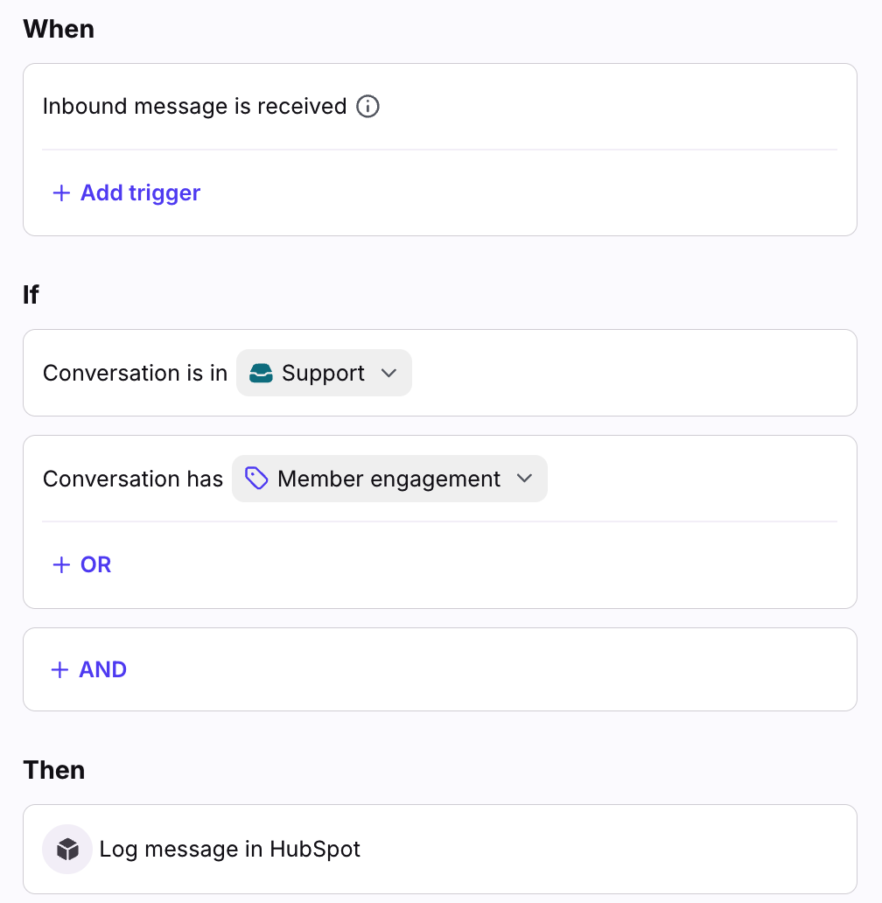Open the Support inbox selector
This screenshot has height=903, width=882.
(324, 374)
